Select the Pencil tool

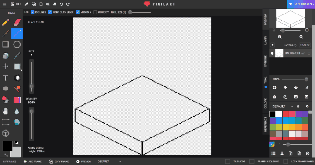[6, 22]
